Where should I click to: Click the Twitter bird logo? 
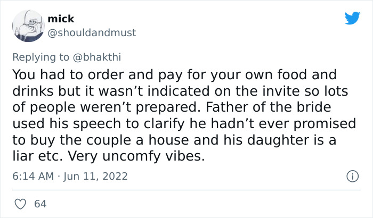click(x=352, y=18)
